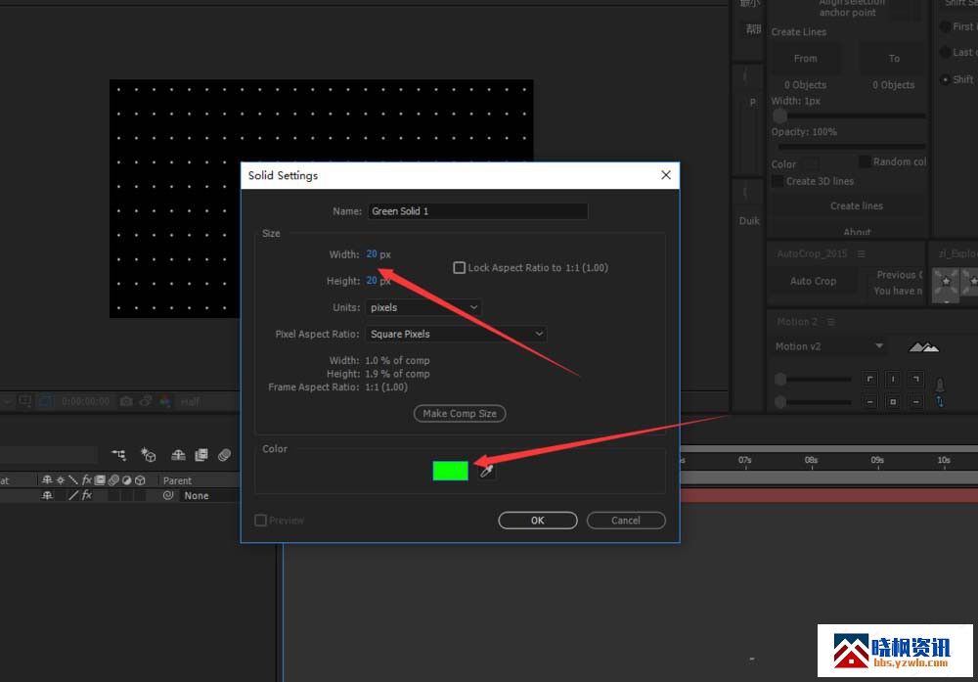Click the Motion 2 mountain logo icon
Screen dimensions: 978x682
924,347
